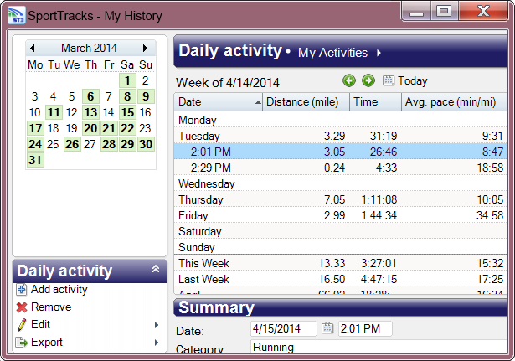Select the 2:29 PM activity row
The height and width of the screenshot is (361, 515).
coord(340,168)
